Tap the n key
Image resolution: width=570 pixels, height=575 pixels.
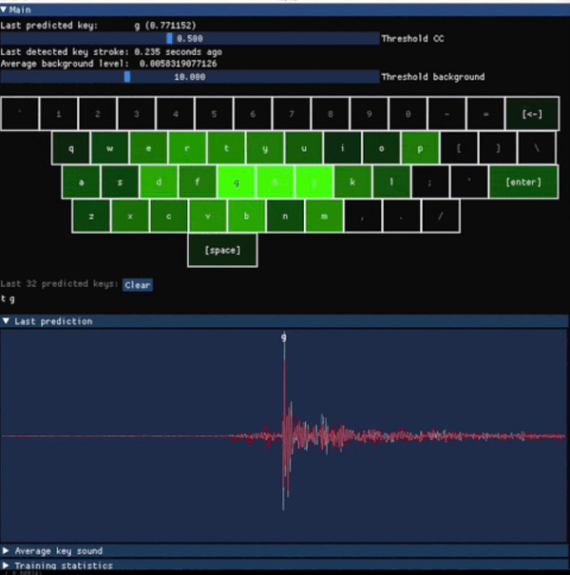tap(286, 216)
